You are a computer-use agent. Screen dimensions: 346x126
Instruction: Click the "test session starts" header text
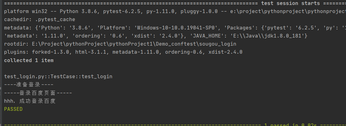290,3
